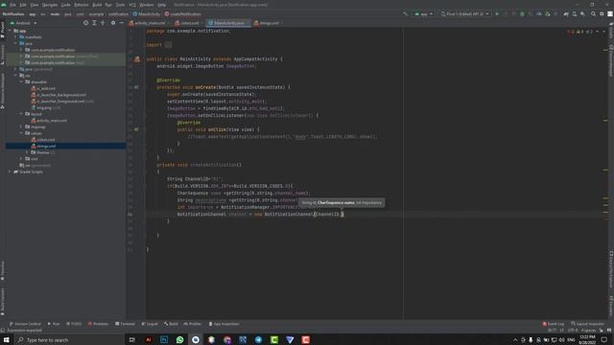Open WhatsApp from the taskbar
The height and width of the screenshot is (345, 614).
tap(179, 339)
